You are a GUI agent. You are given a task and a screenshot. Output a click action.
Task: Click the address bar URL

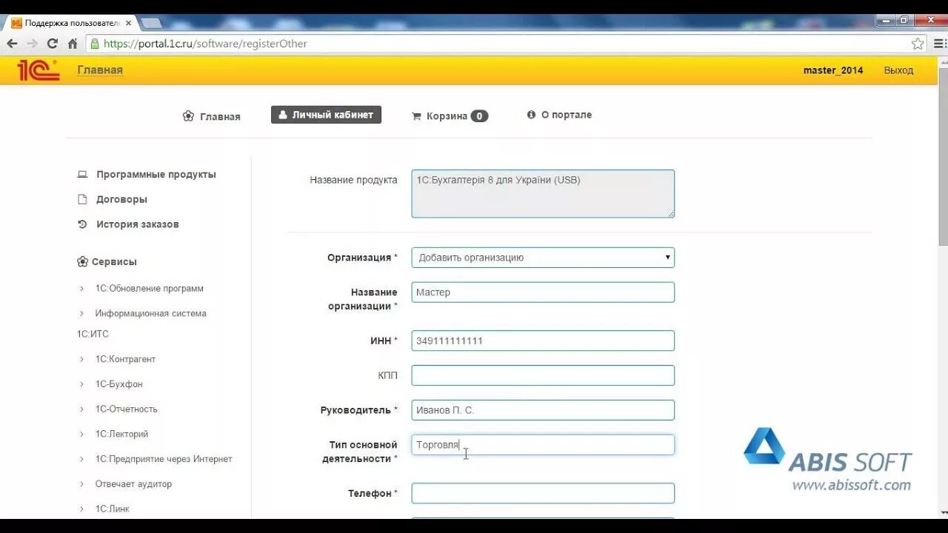click(205, 44)
